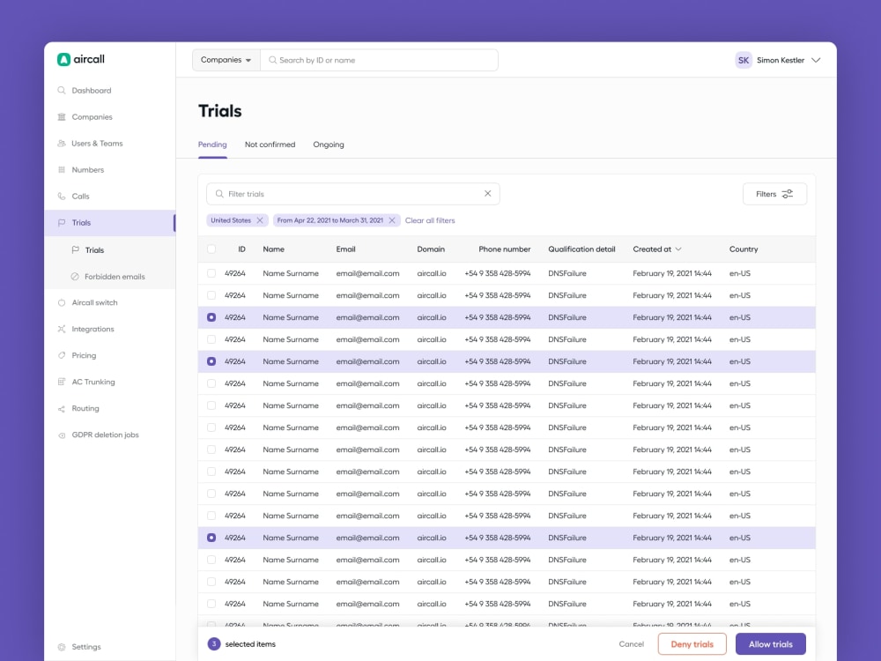Uncheck the thirteenth row's selected checkbox
The height and width of the screenshot is (661, 881).
[x=211, y=538]
